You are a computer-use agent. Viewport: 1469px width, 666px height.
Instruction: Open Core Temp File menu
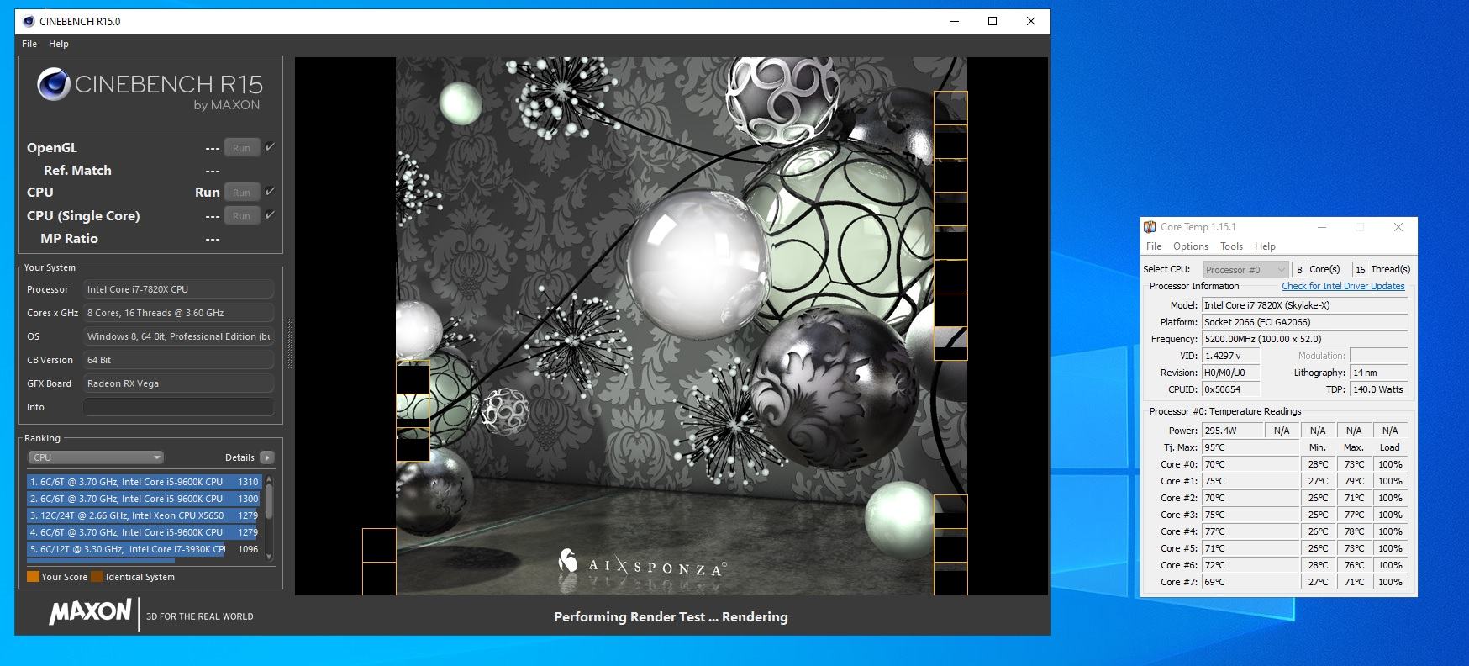(1154, 246)
